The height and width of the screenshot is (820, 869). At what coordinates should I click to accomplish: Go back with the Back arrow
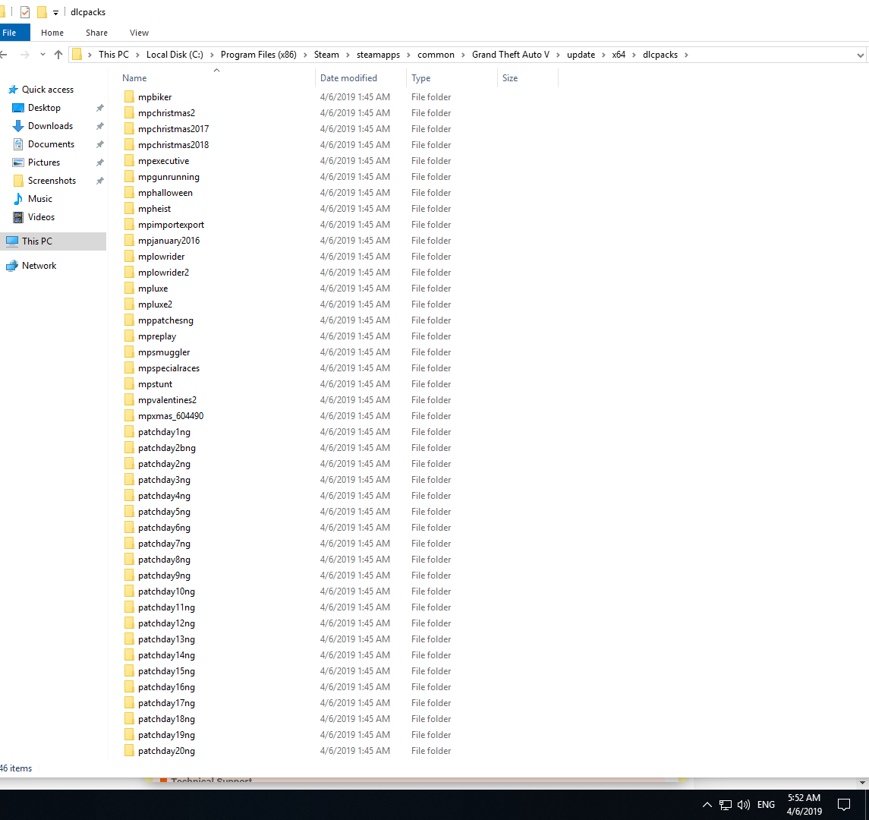tap(4, 55)
